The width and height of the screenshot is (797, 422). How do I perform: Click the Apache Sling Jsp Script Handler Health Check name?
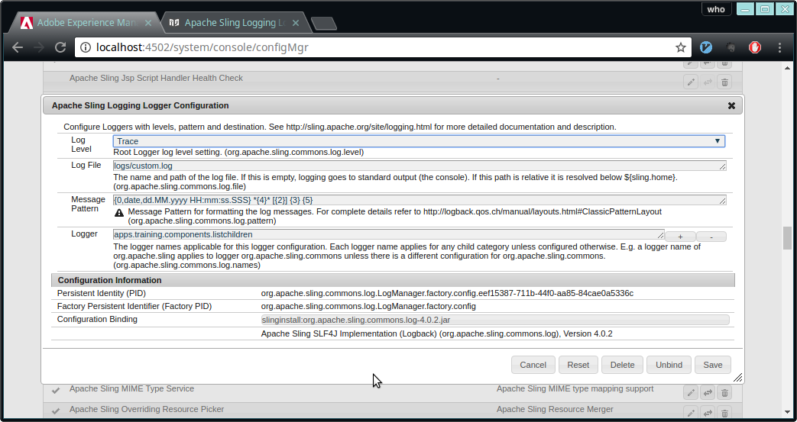156,78
